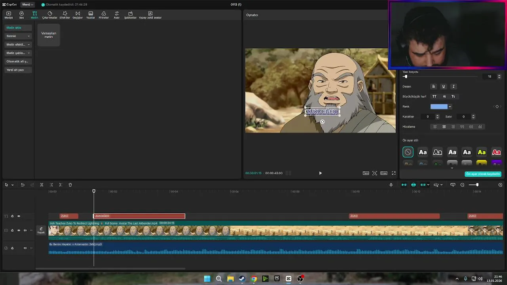Align text to the left
Image resolution: width=507 pixels, height=285 pixels.
(x=435, y=127)
